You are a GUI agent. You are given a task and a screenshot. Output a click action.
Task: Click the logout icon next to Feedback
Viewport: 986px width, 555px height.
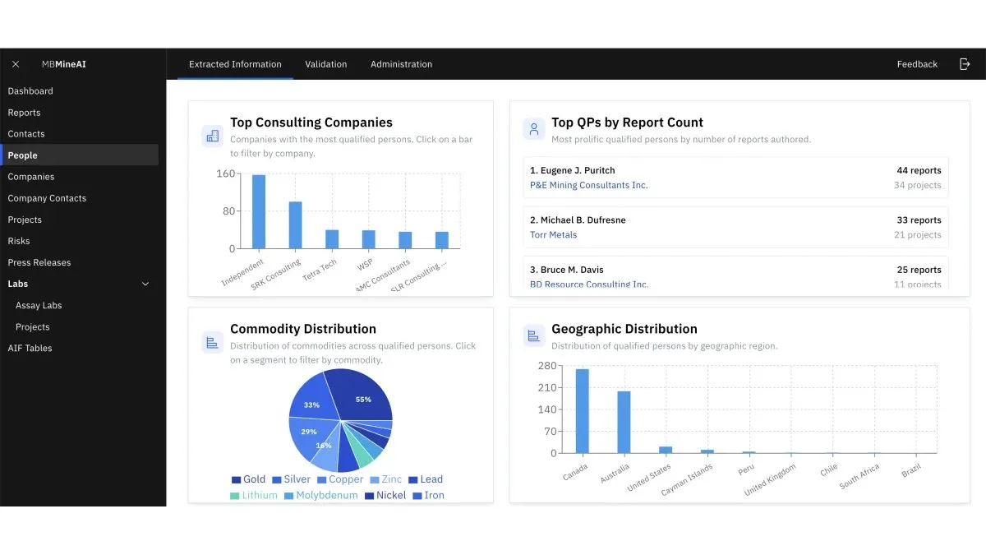[965, 64]
